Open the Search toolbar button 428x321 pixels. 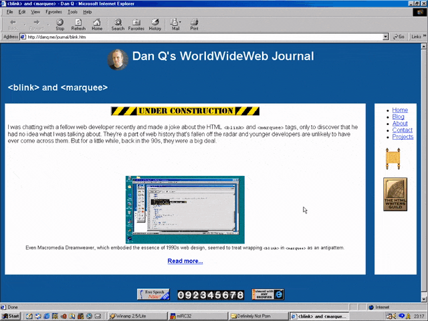coord(118,24)
